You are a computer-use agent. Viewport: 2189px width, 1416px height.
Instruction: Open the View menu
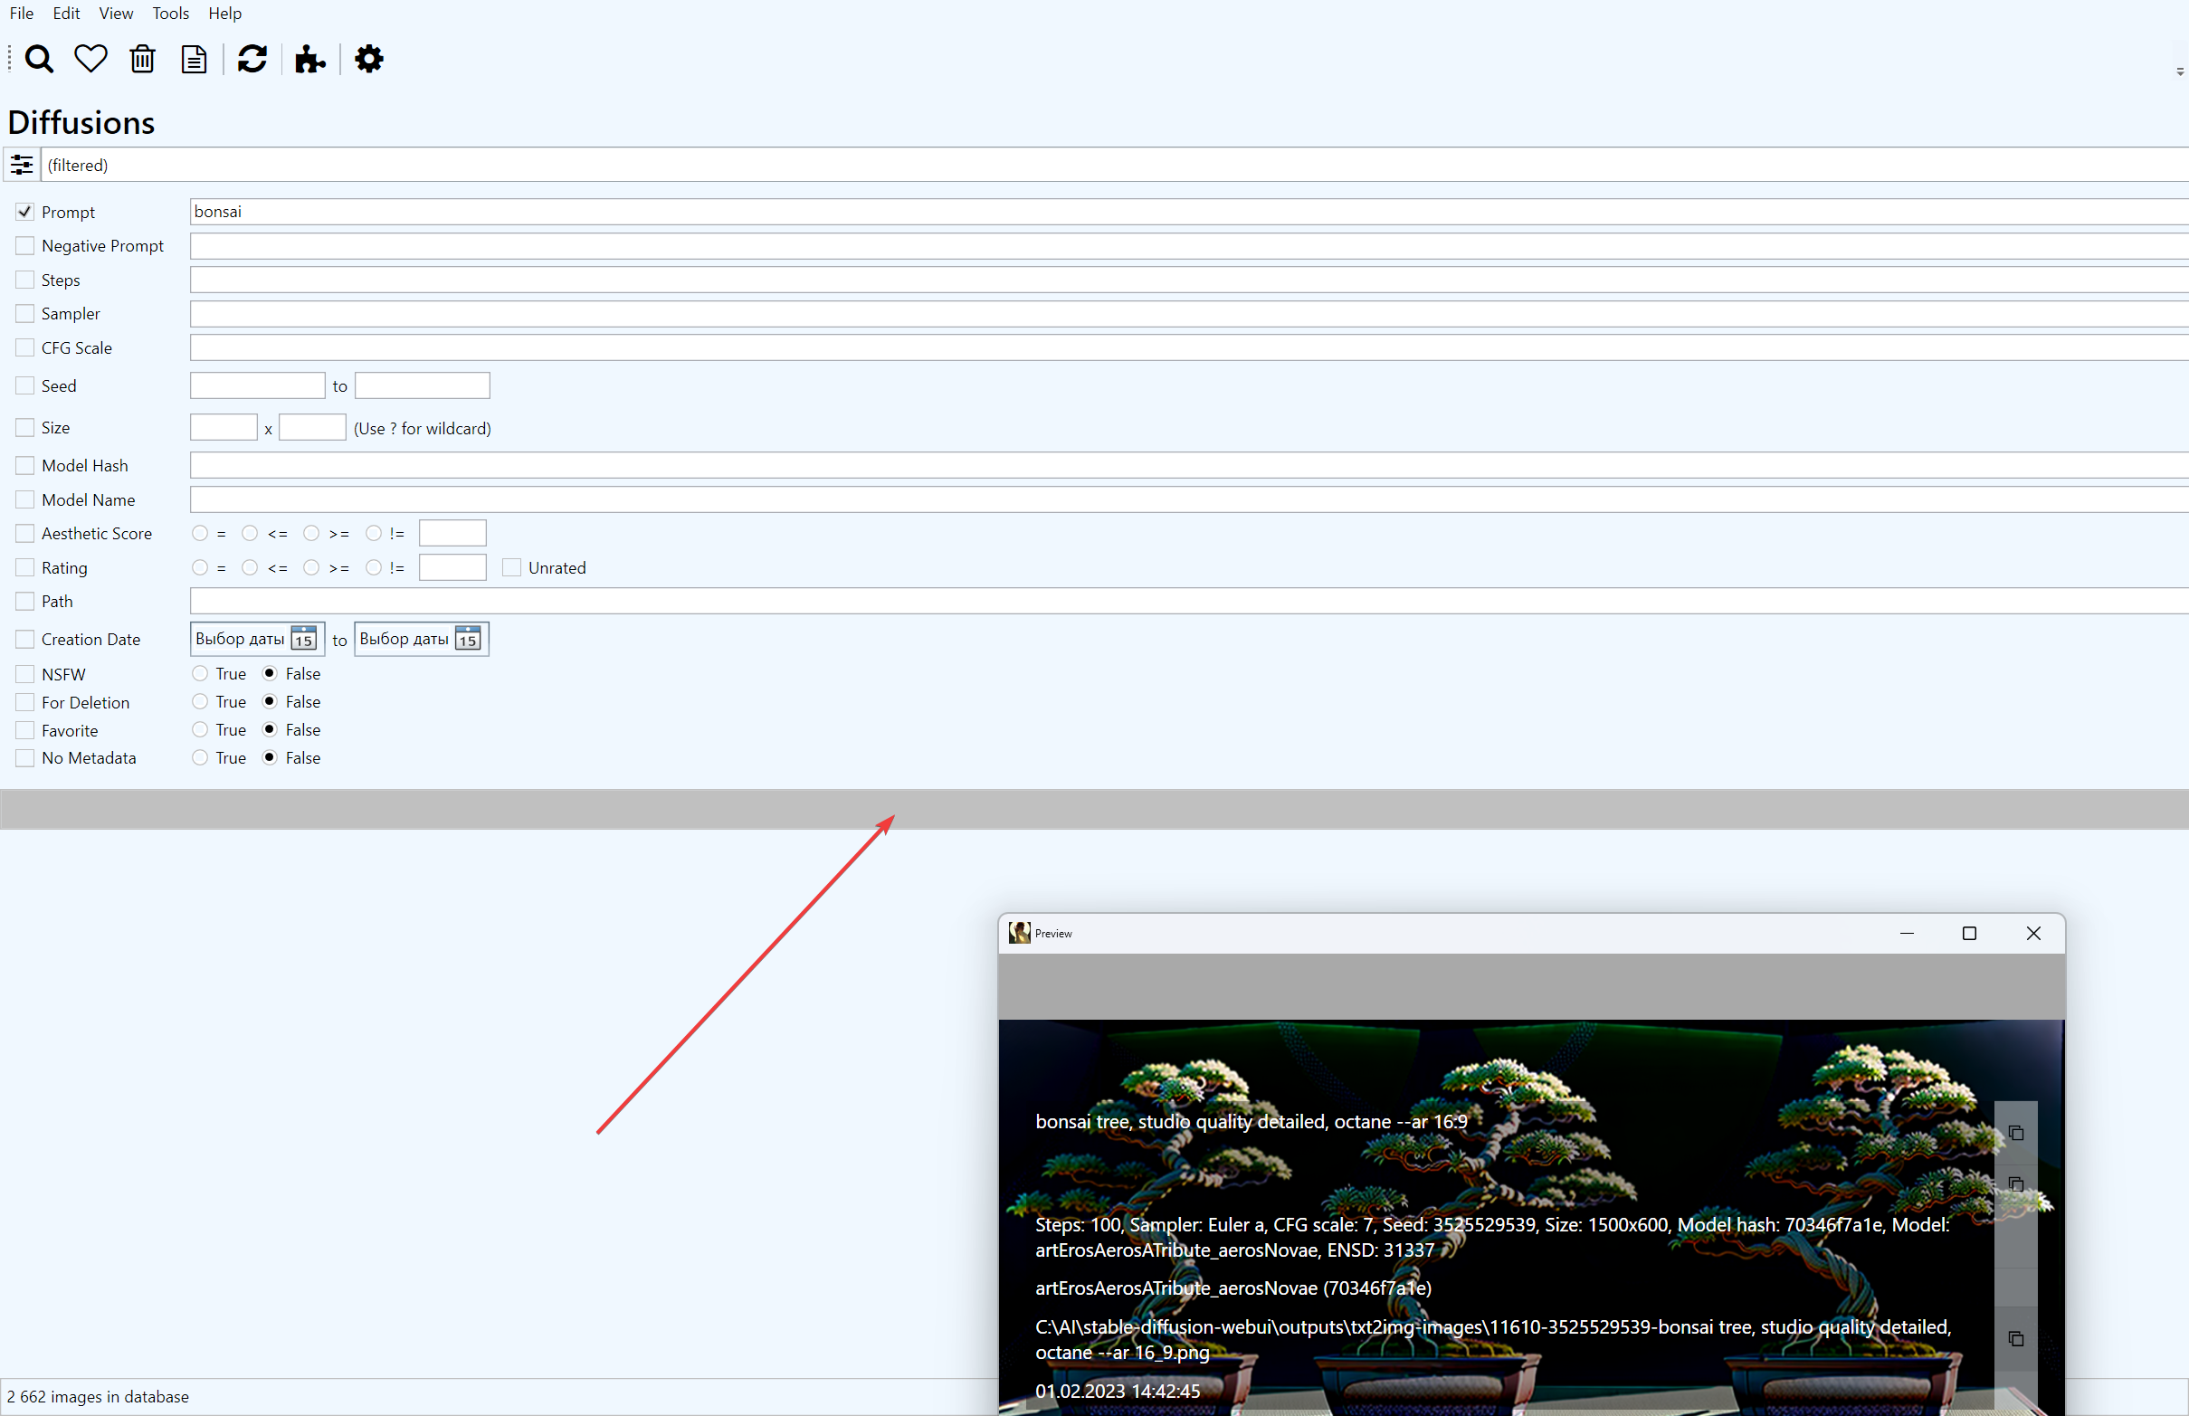coord(115,13)
